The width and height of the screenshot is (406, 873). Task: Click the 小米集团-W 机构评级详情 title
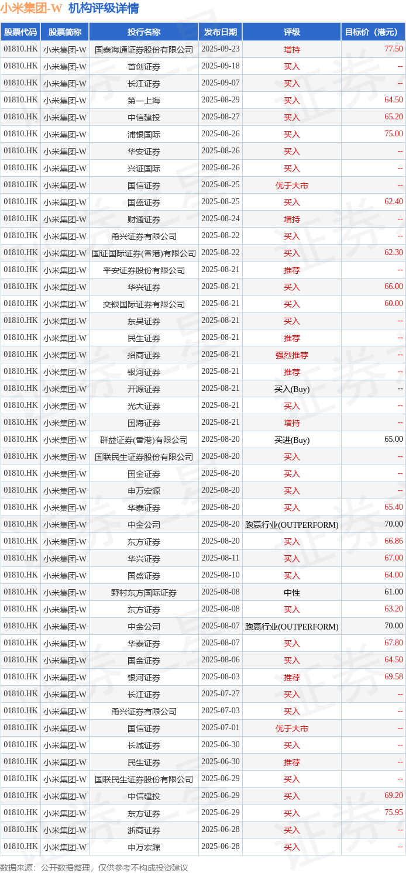[x=70, y=8]
